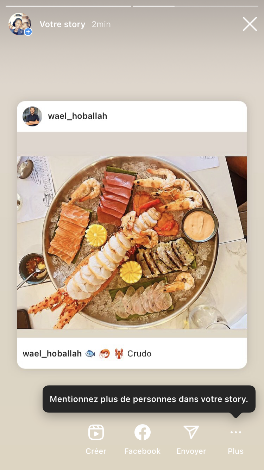
Task: Tap wael_hoballah's profile avatar in the post card
Action: pos(32,116)
